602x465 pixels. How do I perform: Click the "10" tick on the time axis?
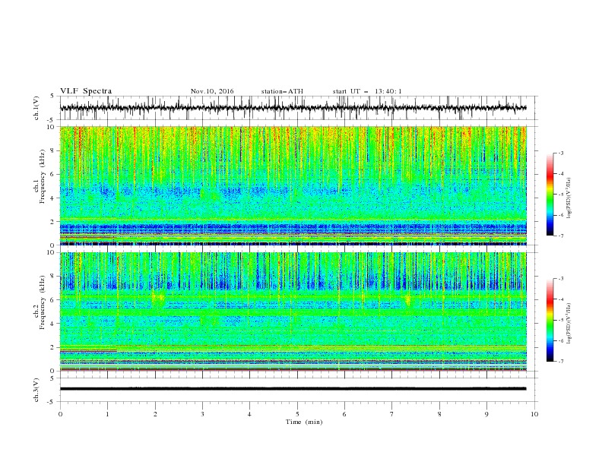click(x=534, y=414)
